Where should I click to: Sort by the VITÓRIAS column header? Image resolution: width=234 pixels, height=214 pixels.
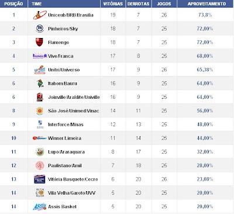point(113,4)
